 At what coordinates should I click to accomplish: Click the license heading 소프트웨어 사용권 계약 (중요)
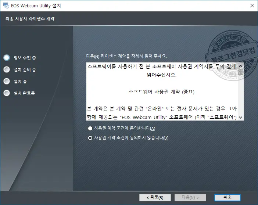pos(161,92)
